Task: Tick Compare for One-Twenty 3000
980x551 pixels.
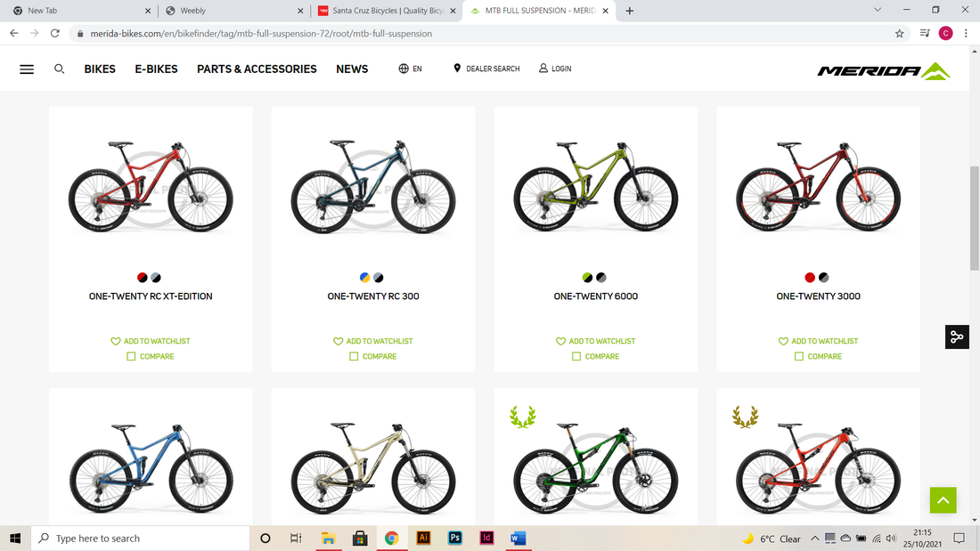Action: point(799,356)
